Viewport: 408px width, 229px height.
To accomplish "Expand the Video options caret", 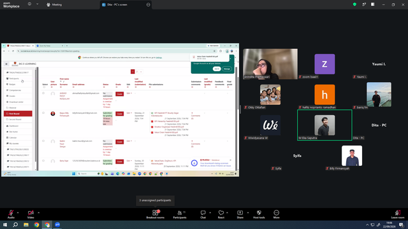I will coord(38,212).
